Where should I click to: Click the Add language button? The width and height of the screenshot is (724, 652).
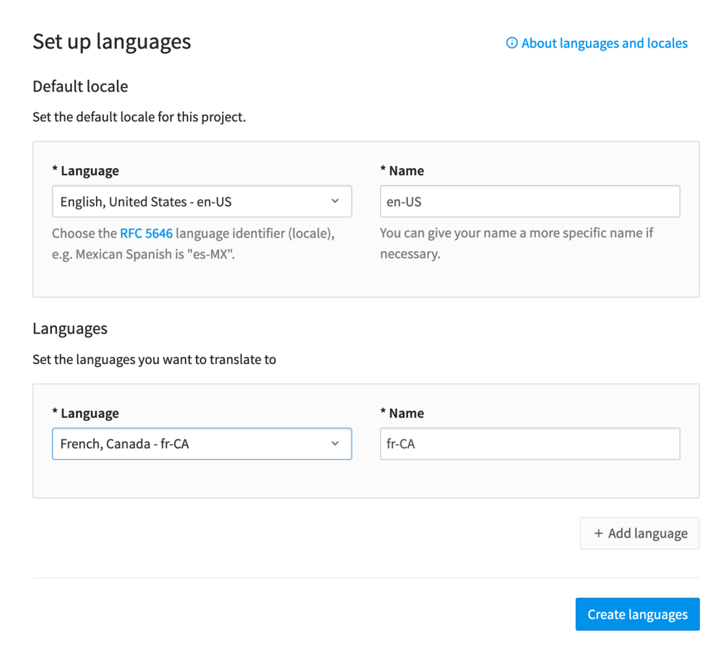click(x=639, y=533)
